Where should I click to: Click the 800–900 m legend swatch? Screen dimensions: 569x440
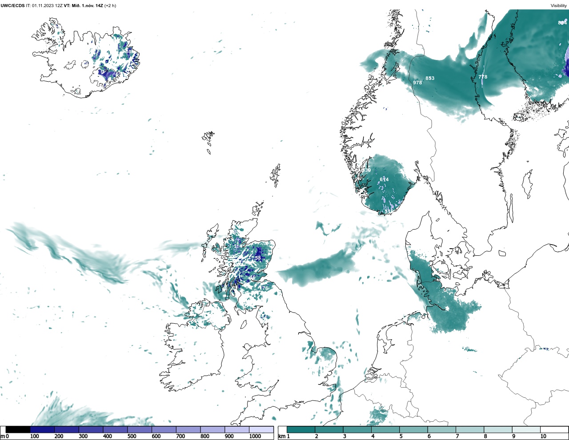(x=212, y=429)
